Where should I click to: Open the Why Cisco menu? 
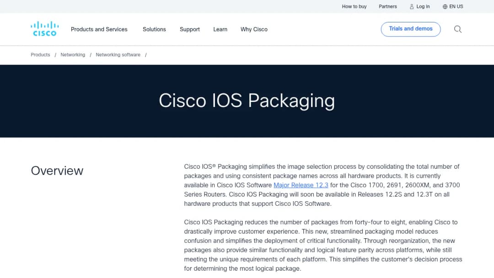tap(254, 29)
